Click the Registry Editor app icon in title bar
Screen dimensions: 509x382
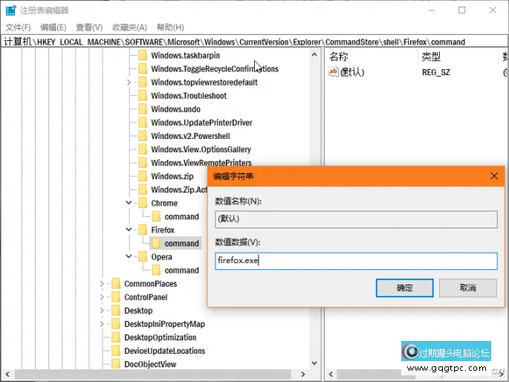pyautogui.click(x=10, y=10)
